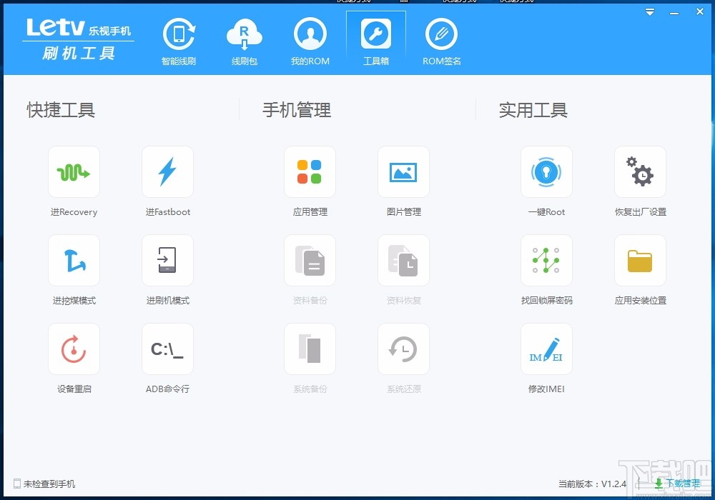Screen dimensions: 715x500
Task: Start 资料备份 data backup
Action: [310, 260]
